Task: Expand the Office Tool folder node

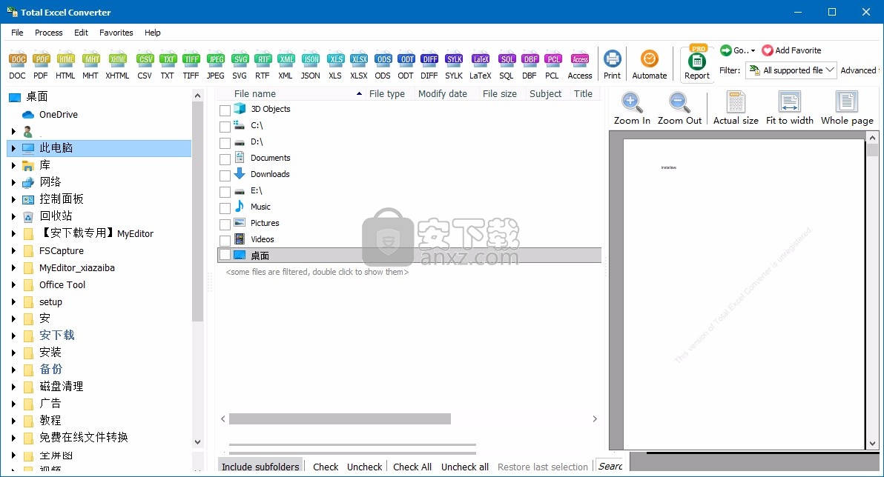Action: pyautogui.click(x=13, y=285)
